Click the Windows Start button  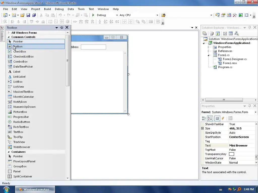click(6, 189)
